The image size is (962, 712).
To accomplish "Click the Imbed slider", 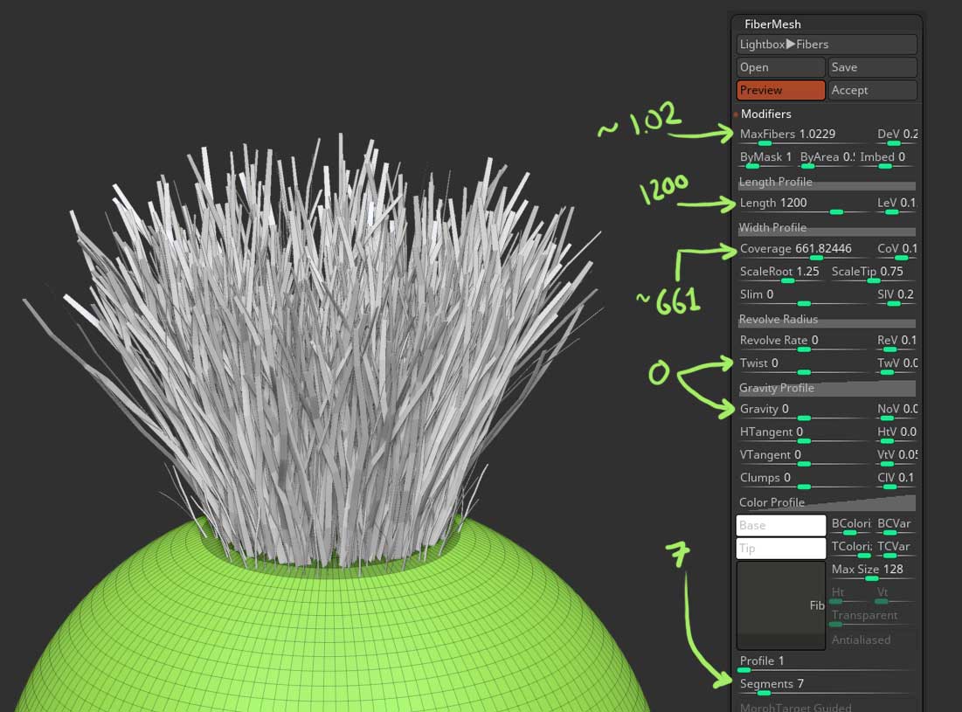I will pyautogui.click(x=886, y=159).
